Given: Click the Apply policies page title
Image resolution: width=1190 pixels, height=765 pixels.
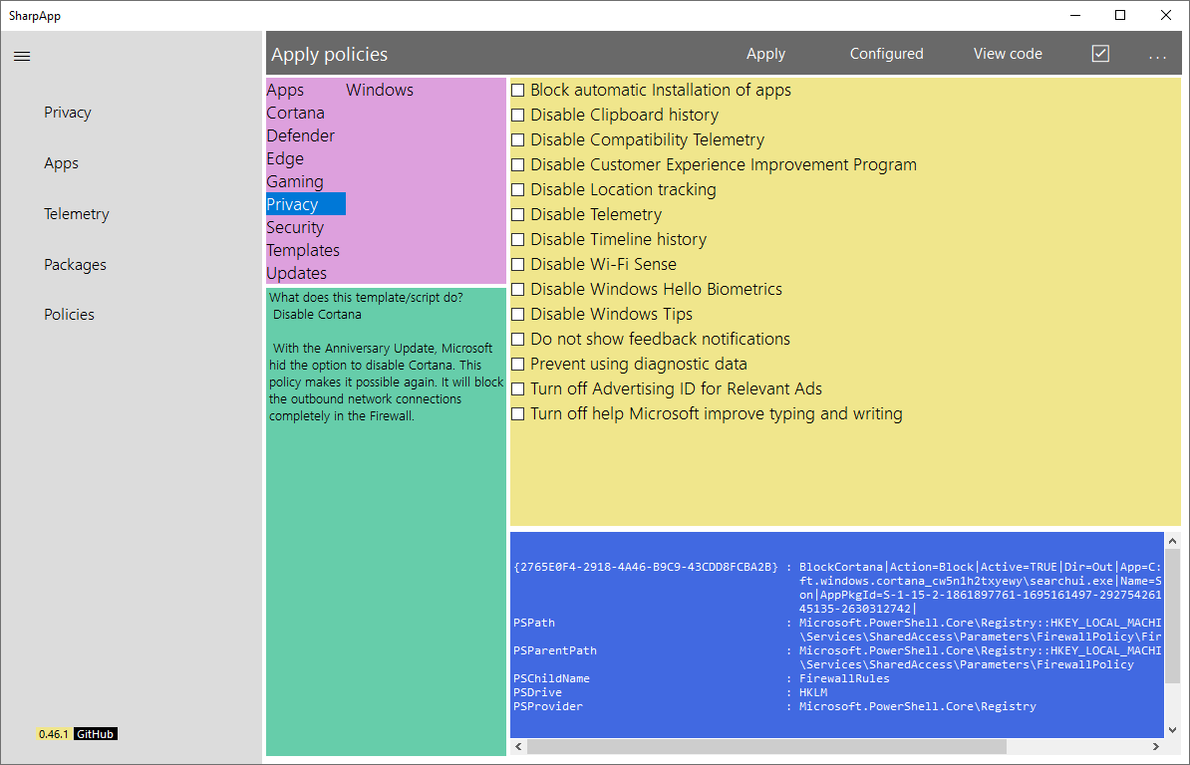Looking at the screenshot, I should coord(329,55).
